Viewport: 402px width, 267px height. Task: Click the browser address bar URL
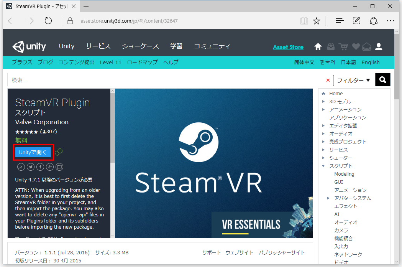pos(129,21)
